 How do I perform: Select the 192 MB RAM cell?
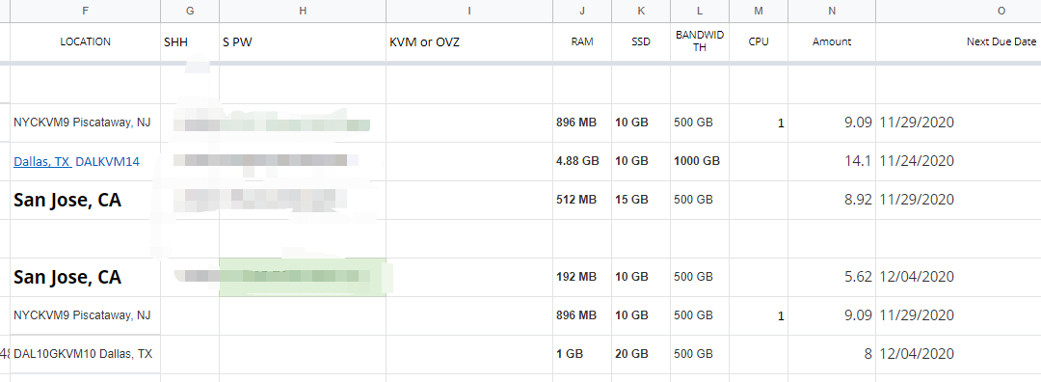(582, 277)
